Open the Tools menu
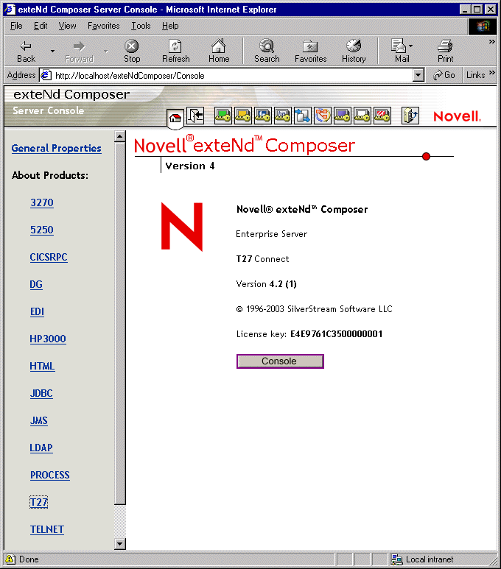This screenshot has width=501, height=569. click(141, 26)
